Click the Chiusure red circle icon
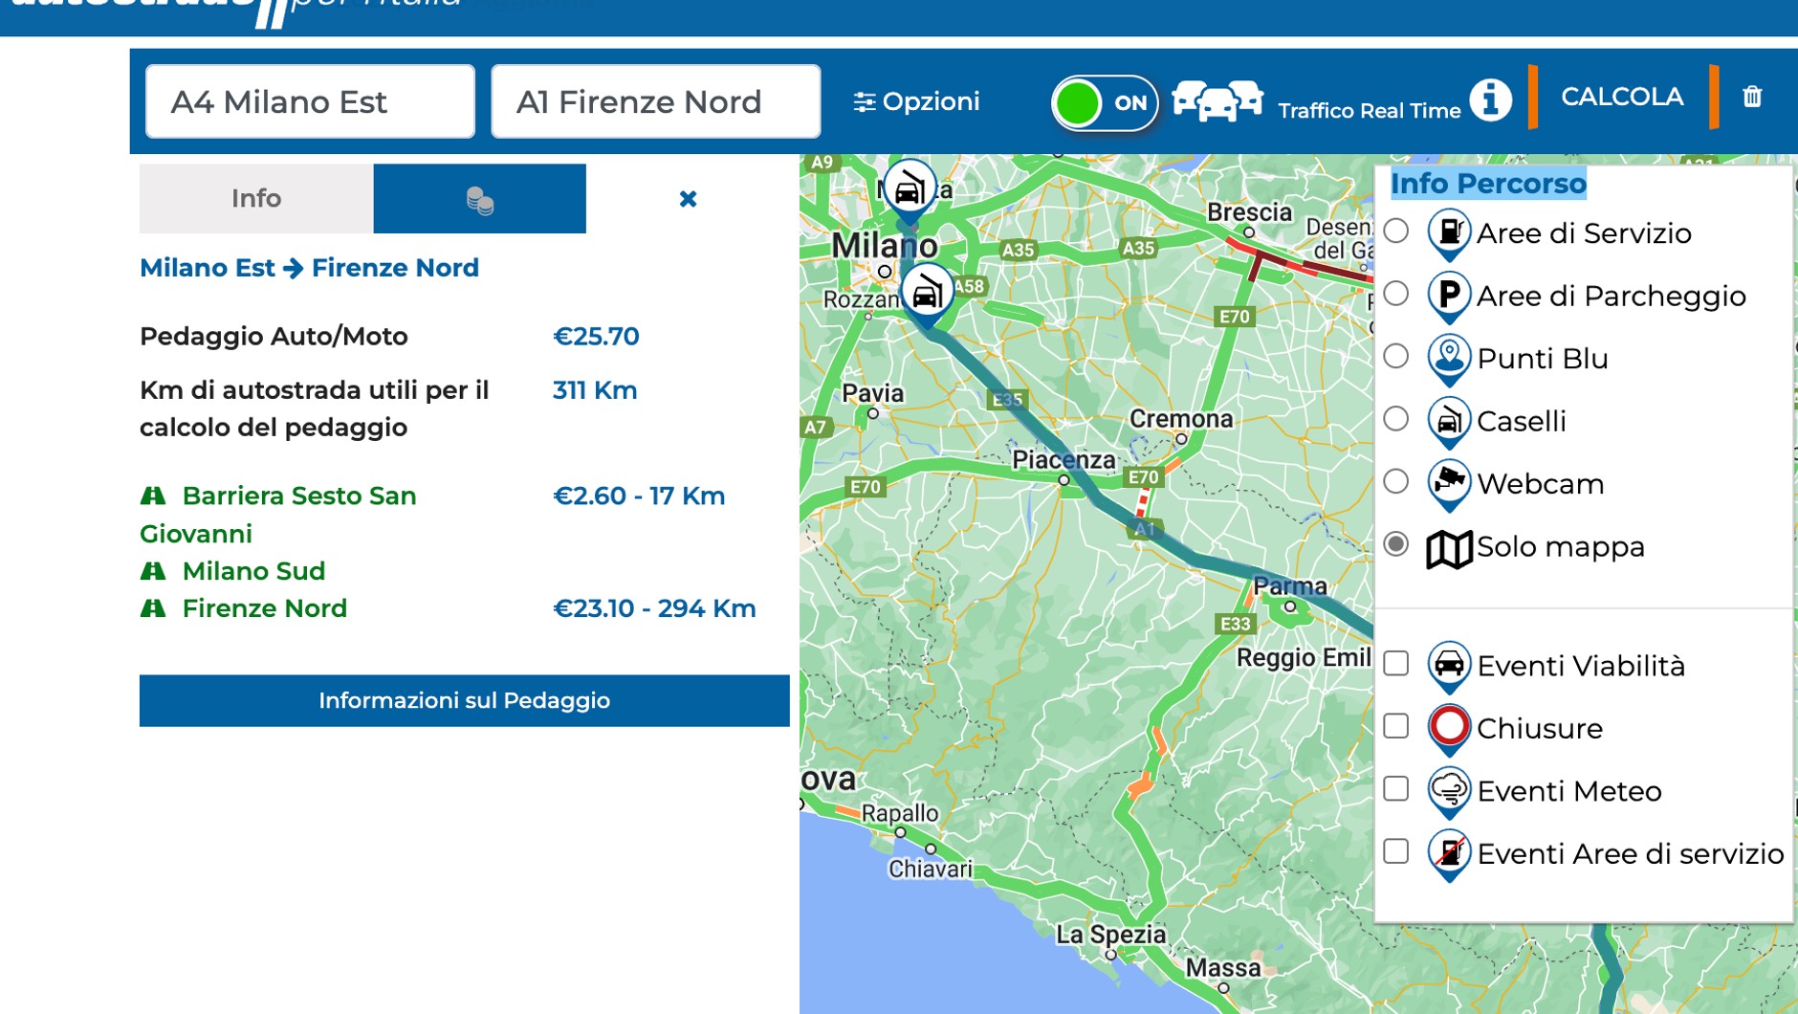The height and width of the screenshot is (1014, 1798). click(1449, 730)
